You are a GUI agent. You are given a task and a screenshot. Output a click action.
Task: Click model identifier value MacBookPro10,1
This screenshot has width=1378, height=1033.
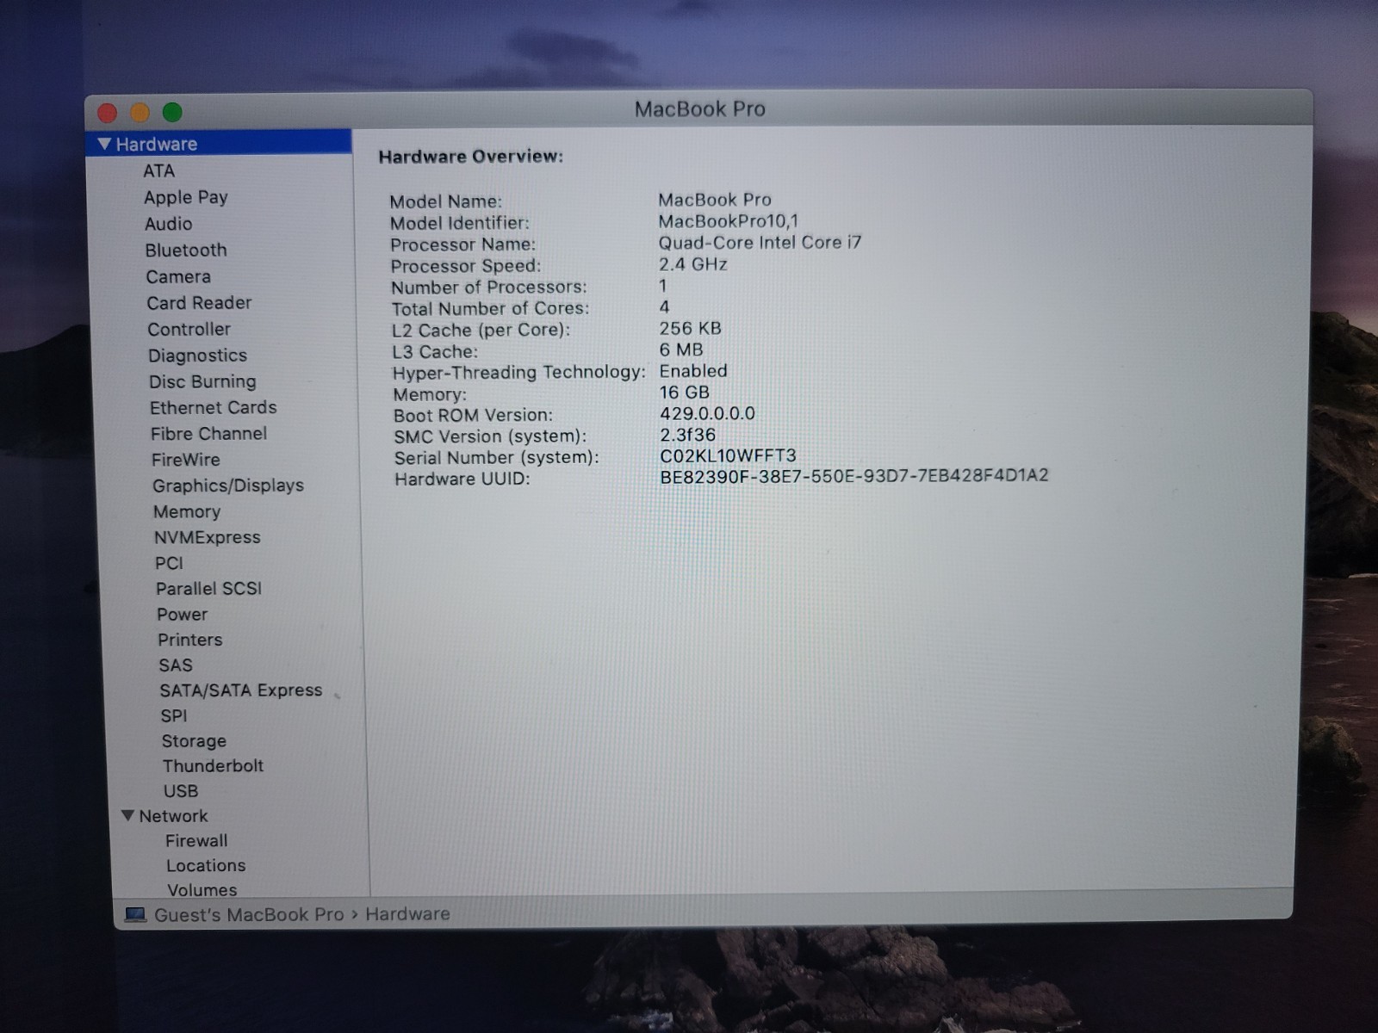(728, 221)
